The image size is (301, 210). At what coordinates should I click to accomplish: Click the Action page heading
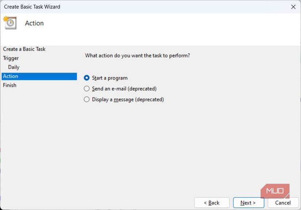coord(34,23)
